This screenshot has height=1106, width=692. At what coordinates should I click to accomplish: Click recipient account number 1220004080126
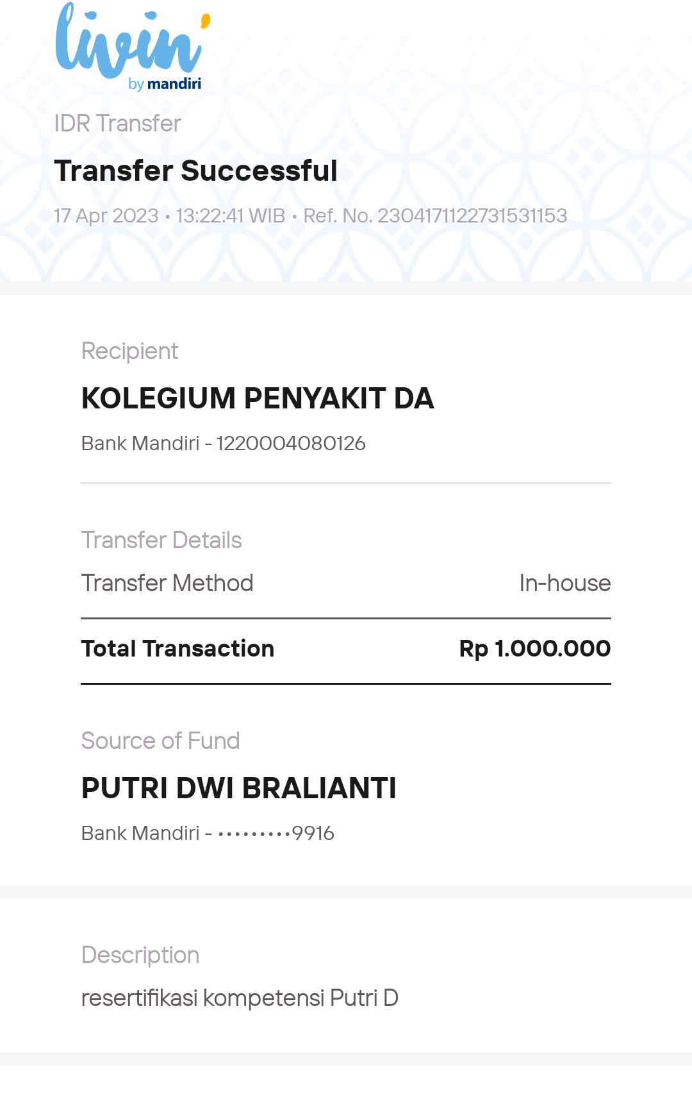[291, 444]
